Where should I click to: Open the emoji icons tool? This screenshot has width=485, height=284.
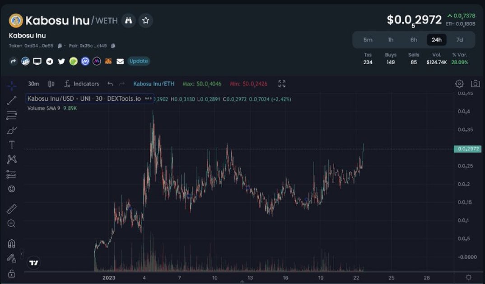[11, 189]
